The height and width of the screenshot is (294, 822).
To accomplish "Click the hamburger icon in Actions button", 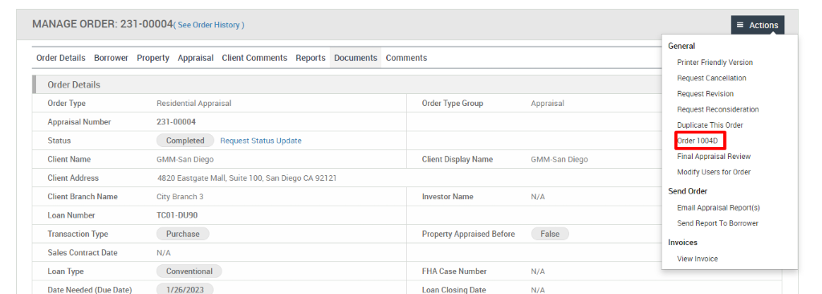I will [x=739, y=25].
